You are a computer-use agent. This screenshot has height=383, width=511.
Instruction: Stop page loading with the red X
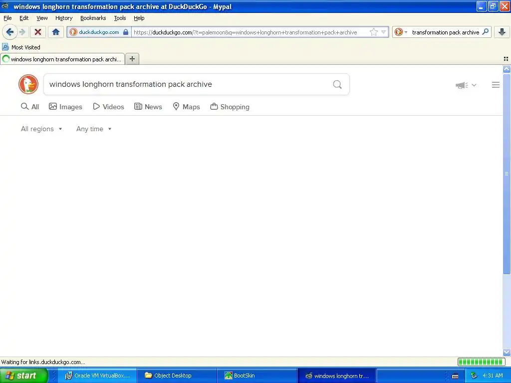[38, 32]
